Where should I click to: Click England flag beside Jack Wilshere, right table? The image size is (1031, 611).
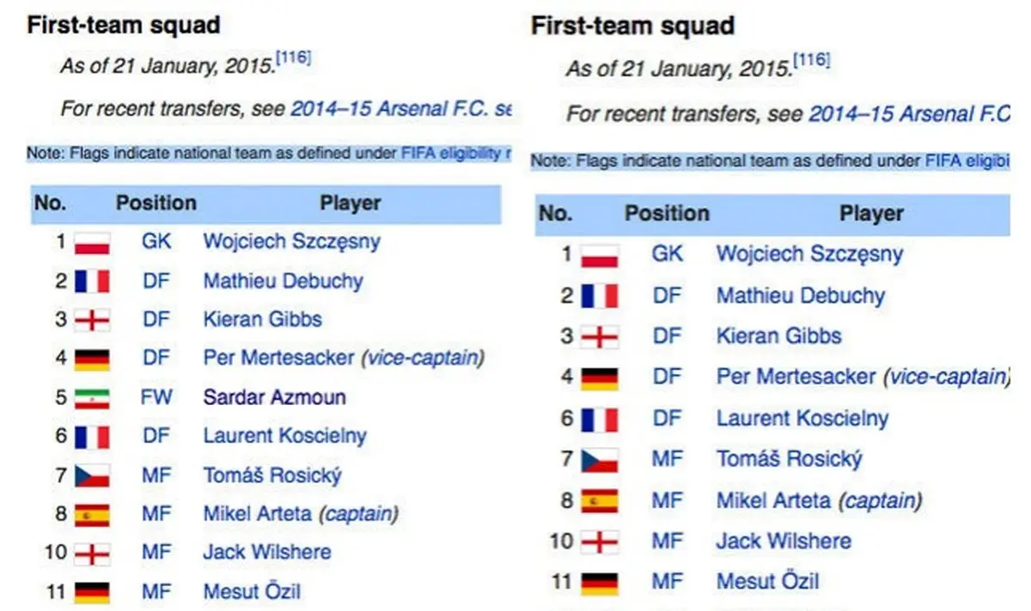[x=600, y=542]
